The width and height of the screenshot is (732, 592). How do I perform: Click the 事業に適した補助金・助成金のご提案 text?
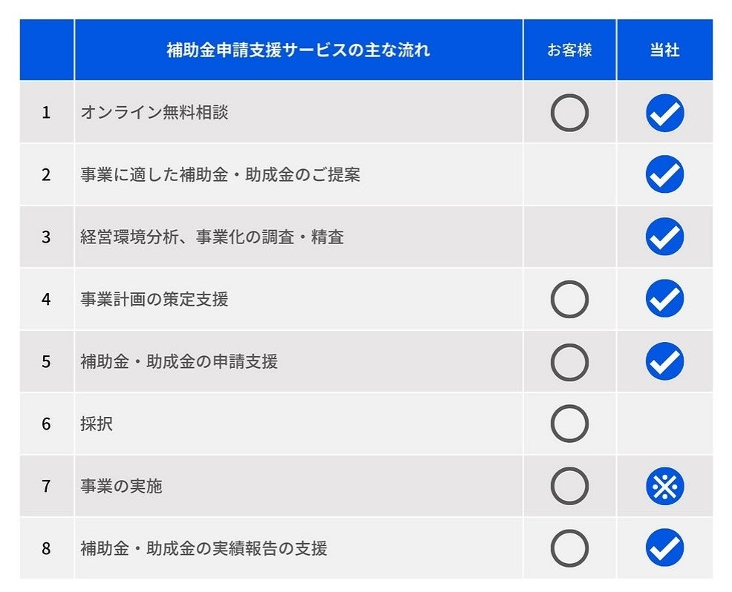coord(220,175)
